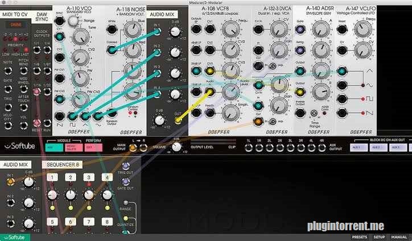Click the step 3 knob on Sequencer 8
412x241 pixels.
click(x=89, y=194)
